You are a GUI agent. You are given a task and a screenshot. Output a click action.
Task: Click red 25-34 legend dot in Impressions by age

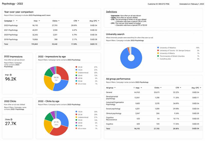tap(76, 67)
